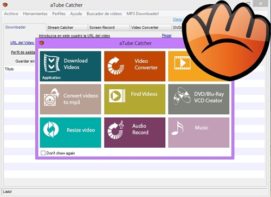Open the Download Videos tile
The width and height of the screenshot is (271, 197).
[70, 66]
